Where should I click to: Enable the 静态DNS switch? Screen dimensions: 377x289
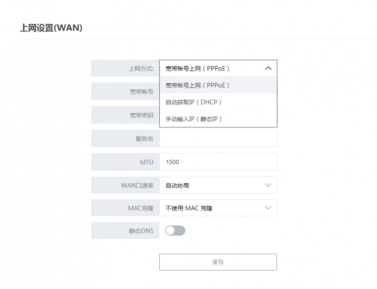click(175, 231)
